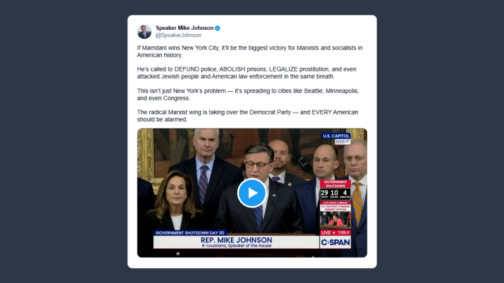Click the paragraph starting He's called to DEFUND
The width and height of the screenshot is (504, 283).
[247, 73]
